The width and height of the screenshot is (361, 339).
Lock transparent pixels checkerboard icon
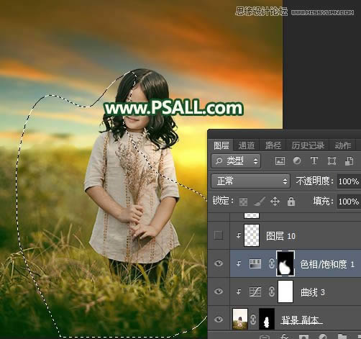pos(243,202)
